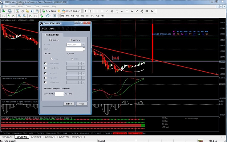The height and width of the screenshot is (142, 227).
Task: Open the Strategy Tester icon
Action: (x=37, y=11)
